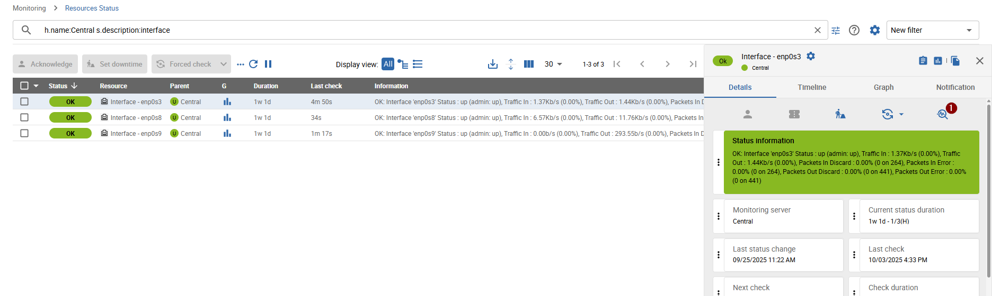992x296 pixels.
Task: Open the column selection icon
Action: coord(528,64)
